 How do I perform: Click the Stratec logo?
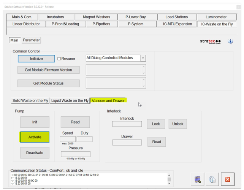point(210,41)
